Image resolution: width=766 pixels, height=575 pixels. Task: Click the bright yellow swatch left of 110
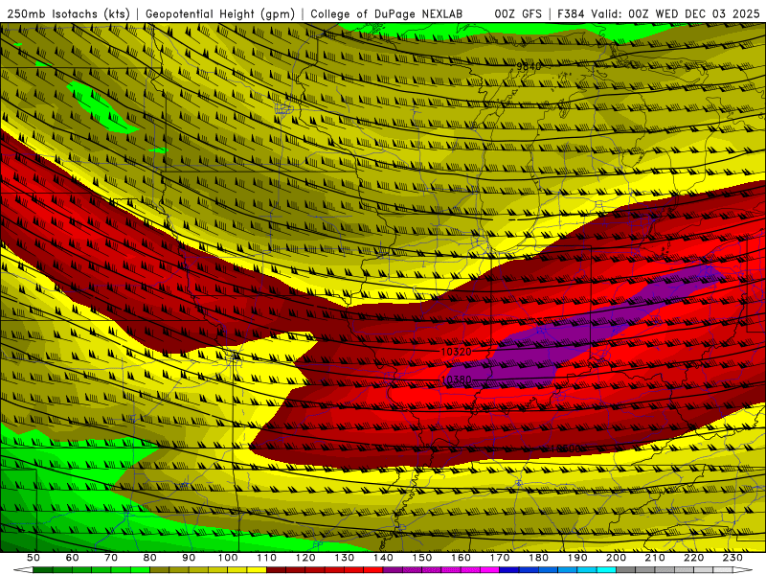pos(257,570)
